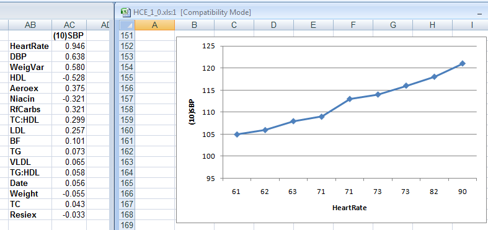The image size is (488, 230).
Task: Click the TC label cell
Action: coord(30,205)
